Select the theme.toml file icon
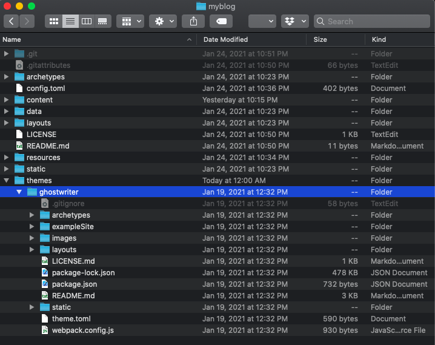Viewport: 435px width, 345px height. [45, 319]
